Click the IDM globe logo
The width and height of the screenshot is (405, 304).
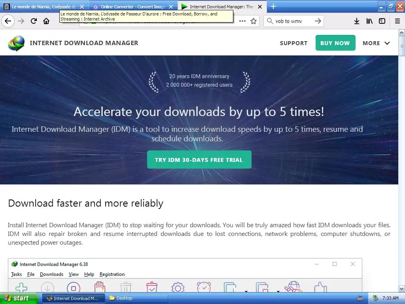coord(16,43)
